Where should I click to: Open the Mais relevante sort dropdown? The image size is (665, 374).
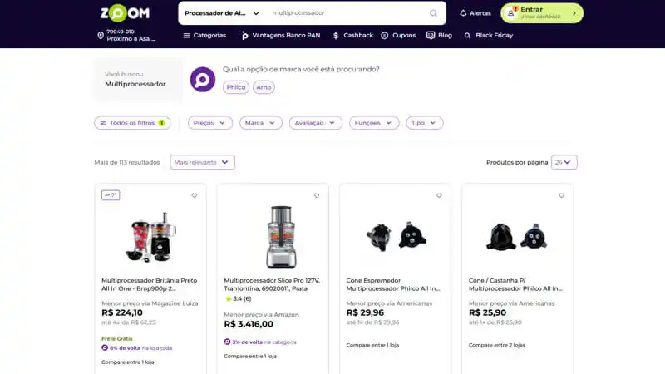[x=202, y=162]
